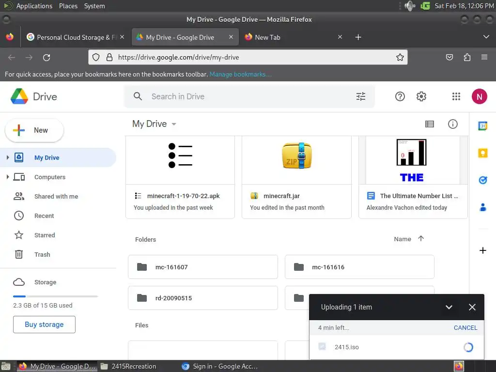The width and height of the screenshot is (496, 372).
Task: Bookmark this page star icon
Action: (x=400, y=57)
